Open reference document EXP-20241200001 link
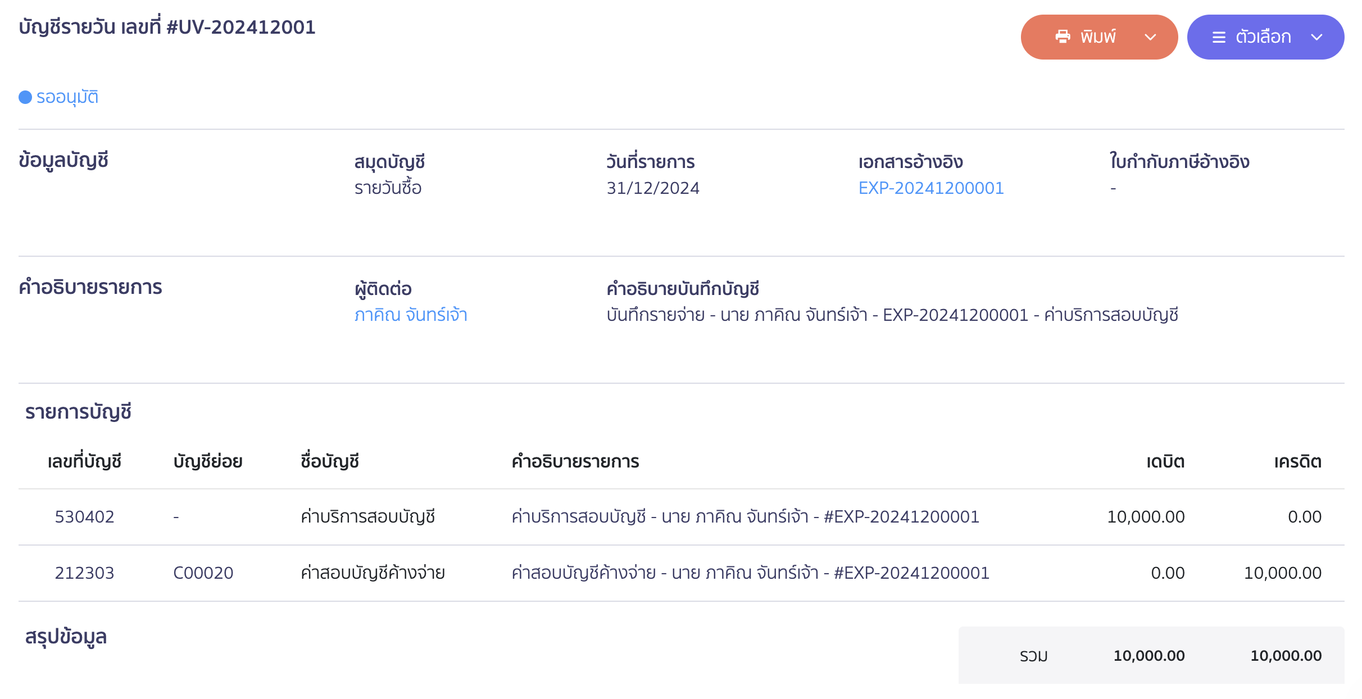Screen dimensions: 1362x699 click(x=931, y=188)
